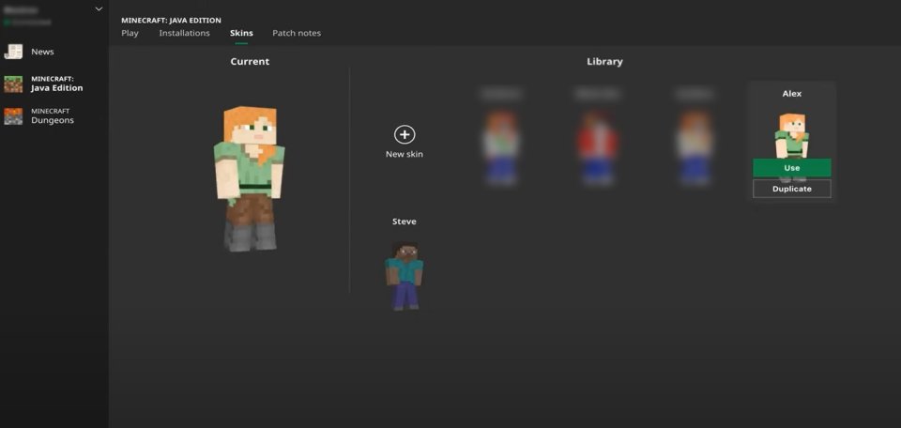Click the New skin label

click(x=405, y=154)
